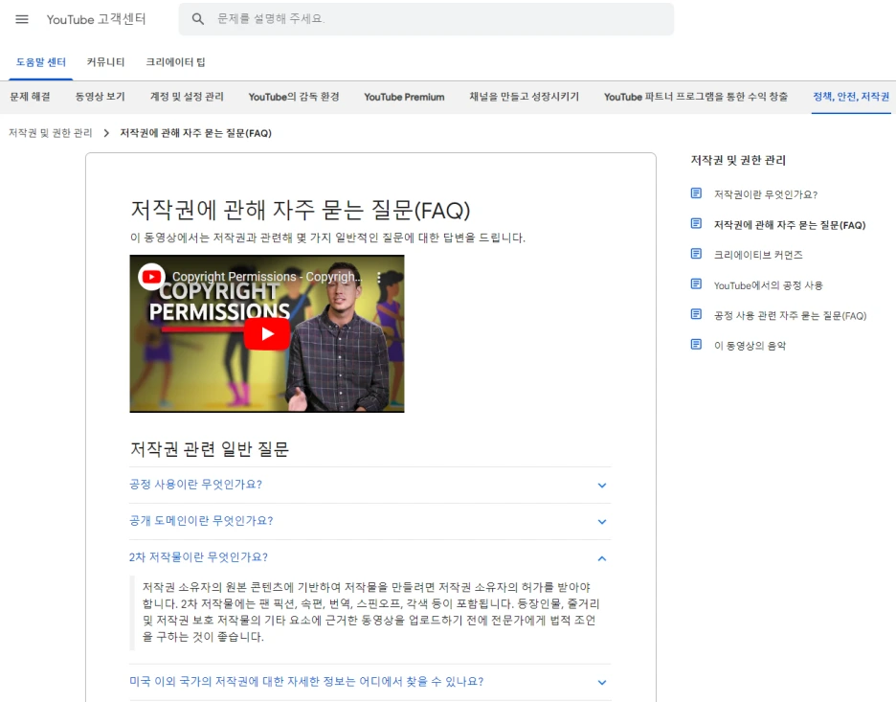Click the document icon next to YouTube에서의 공정 사용
Viewport: 896px width, 702px height.
[x=694, y=284]
